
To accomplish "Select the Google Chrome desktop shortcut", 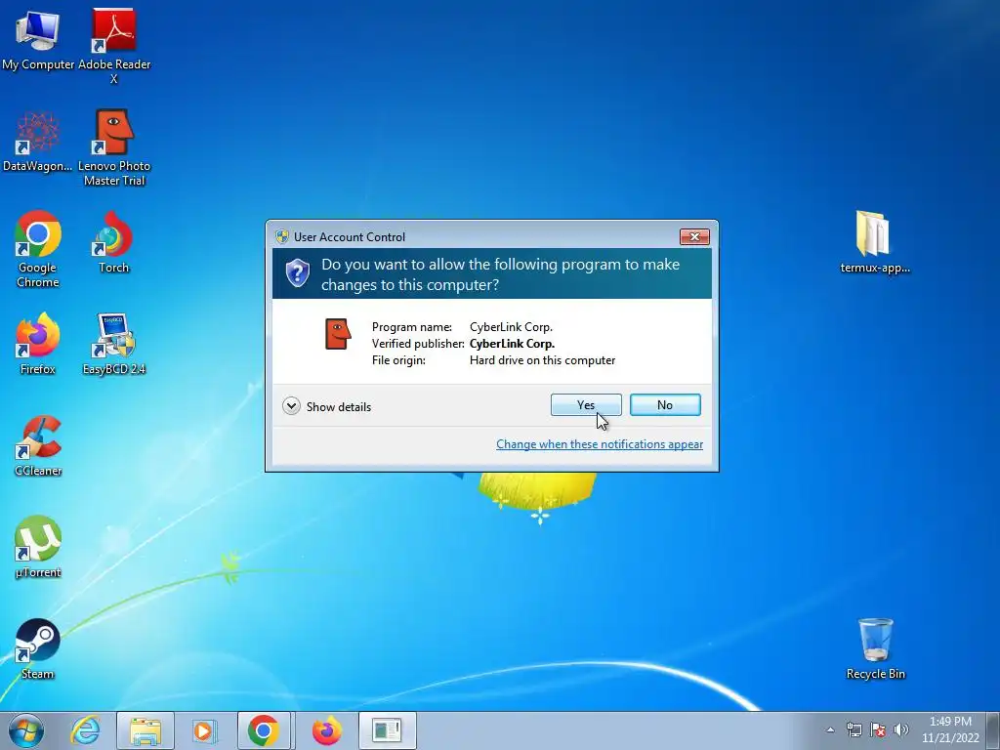I will (x=38, y=249).
